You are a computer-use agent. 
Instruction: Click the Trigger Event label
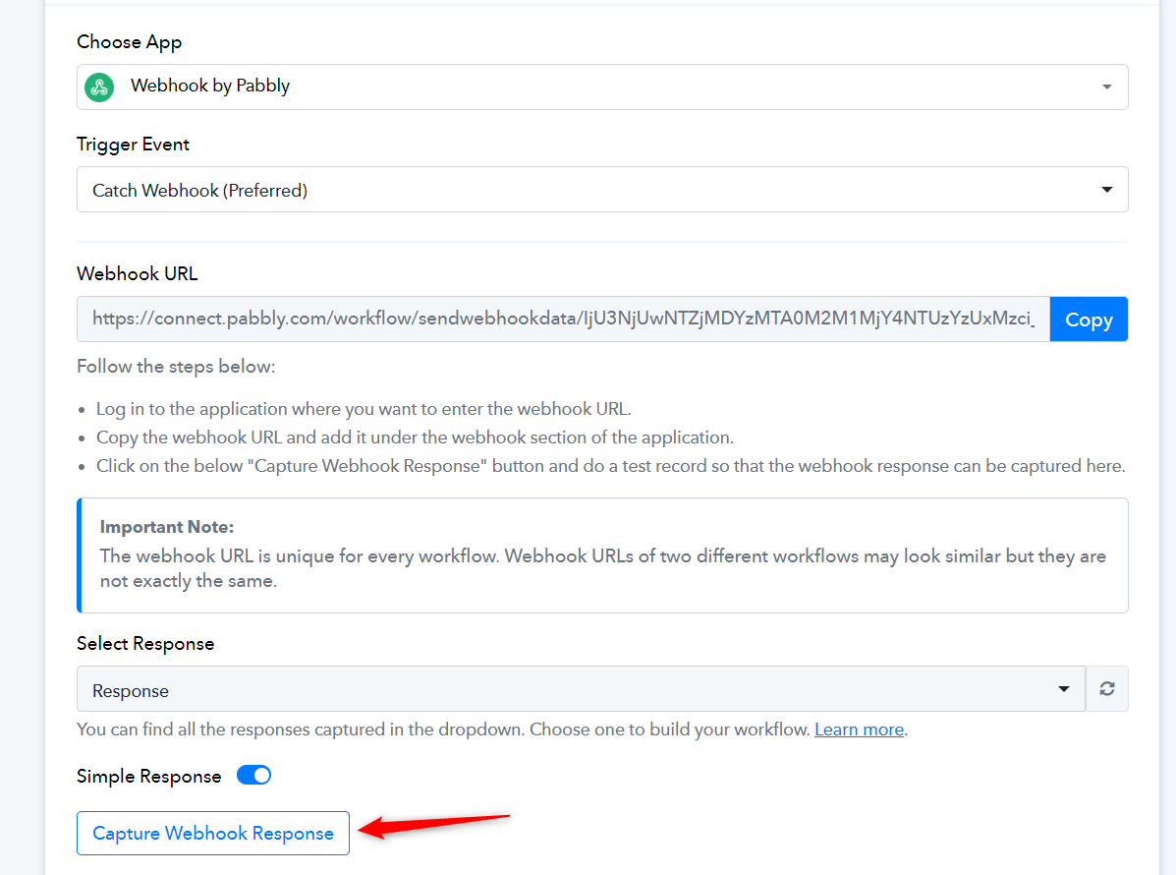pyautogui.click(x=133, y=145)
